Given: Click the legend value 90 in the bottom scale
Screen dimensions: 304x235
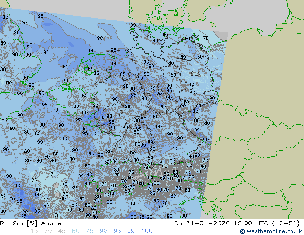Looking at the screenshot, I should [x=103, y=231].
